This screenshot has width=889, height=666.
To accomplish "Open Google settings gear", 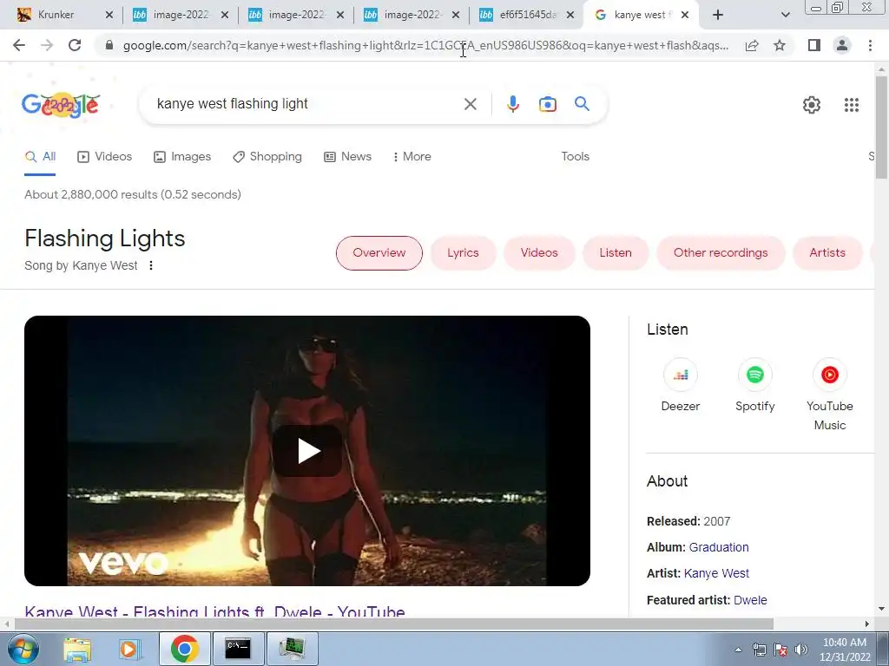I will (x=812, y=105).
